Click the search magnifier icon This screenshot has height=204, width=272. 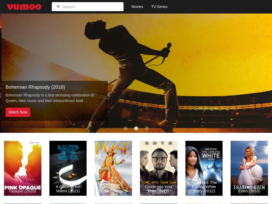[x=58, y=7]
